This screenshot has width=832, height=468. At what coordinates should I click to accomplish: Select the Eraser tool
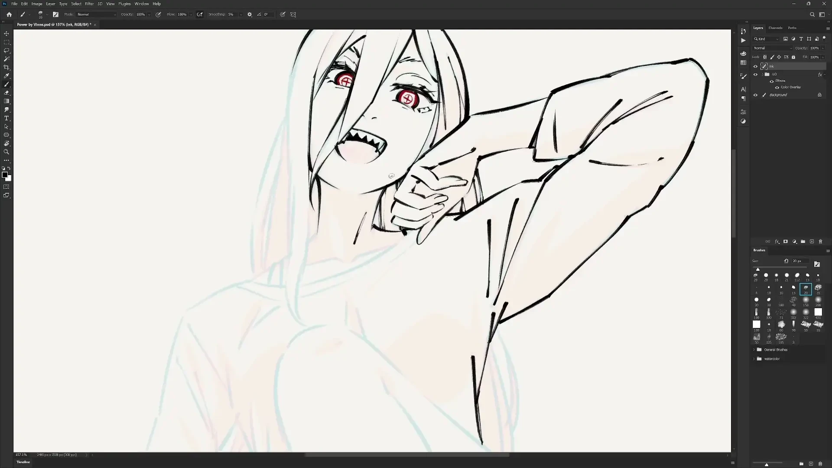pos(6,93)
